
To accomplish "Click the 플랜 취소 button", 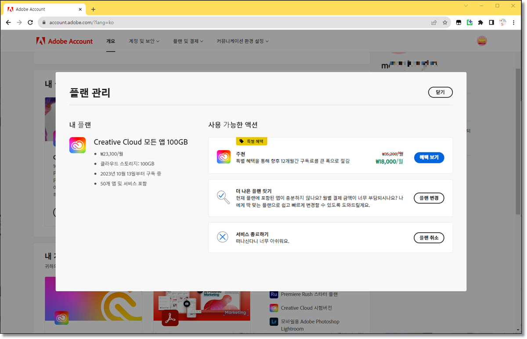I will 429,238.
